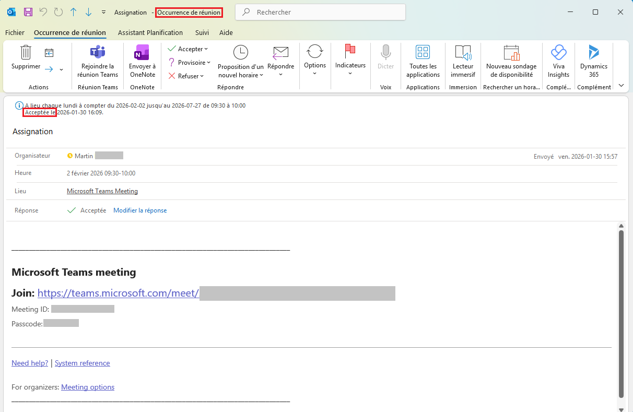Open the Dynamics 365 add-in
The image size is (633, 412).
[594, 62]
